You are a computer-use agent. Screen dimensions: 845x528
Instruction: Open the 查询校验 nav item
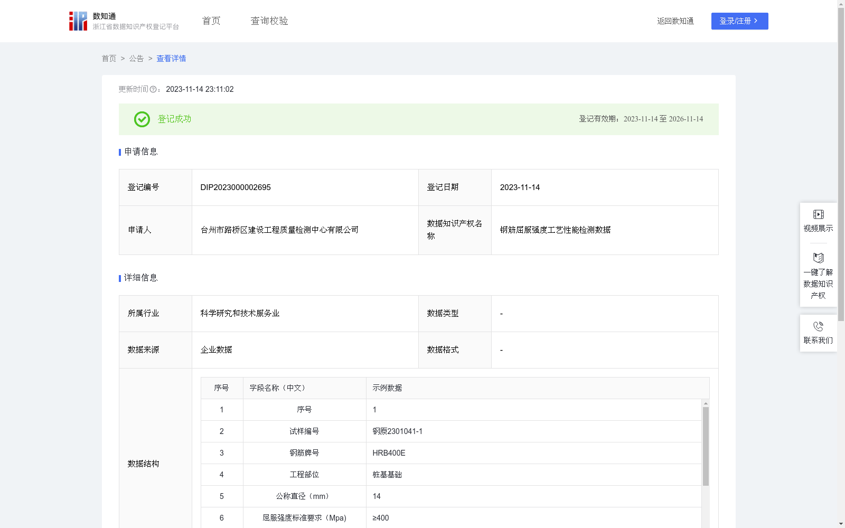[269, 21]
